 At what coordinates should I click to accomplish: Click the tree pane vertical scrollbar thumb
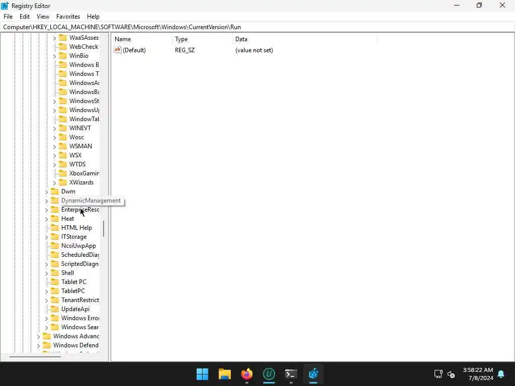point(104,229)
